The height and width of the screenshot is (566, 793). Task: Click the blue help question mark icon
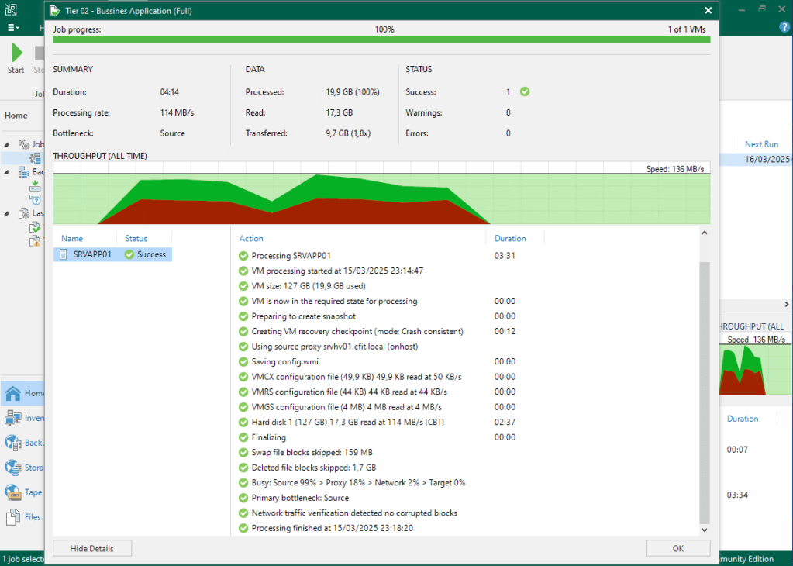tap(784, 27)
